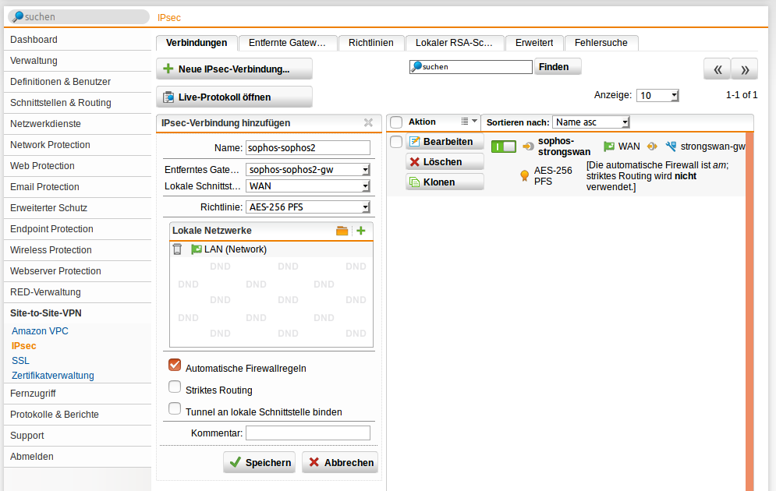Open the Richtlinien tab
776x491 pixels.
coord(371,44)
